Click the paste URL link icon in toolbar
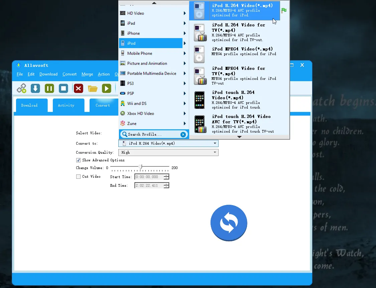 coord(21,88)
